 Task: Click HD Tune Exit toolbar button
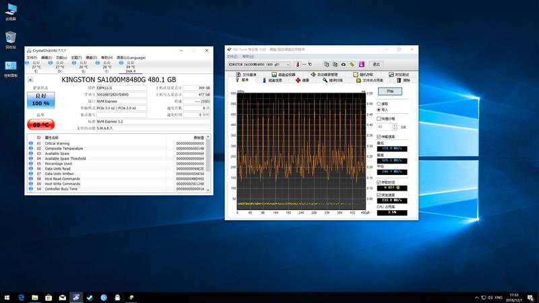[377, 64]
